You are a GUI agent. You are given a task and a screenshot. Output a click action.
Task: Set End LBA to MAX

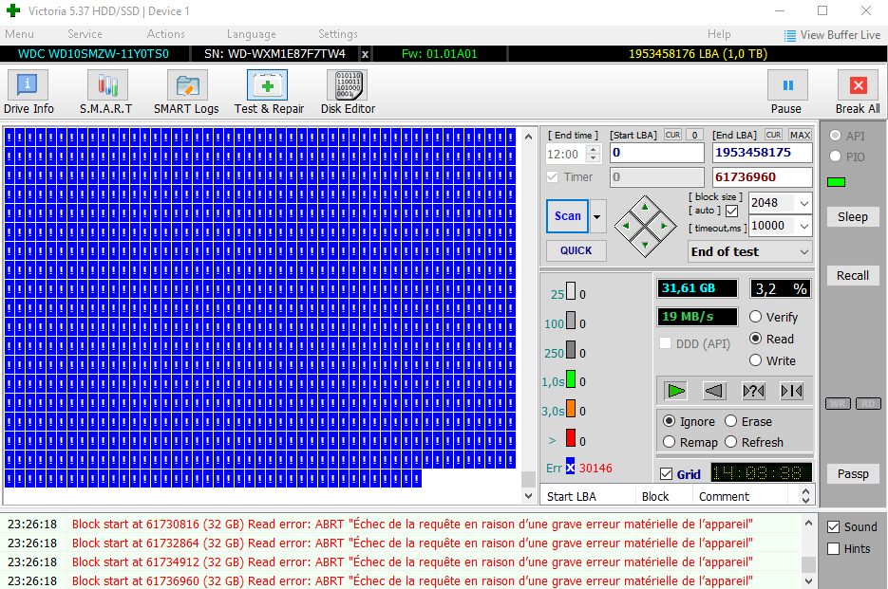pos(800,135)
